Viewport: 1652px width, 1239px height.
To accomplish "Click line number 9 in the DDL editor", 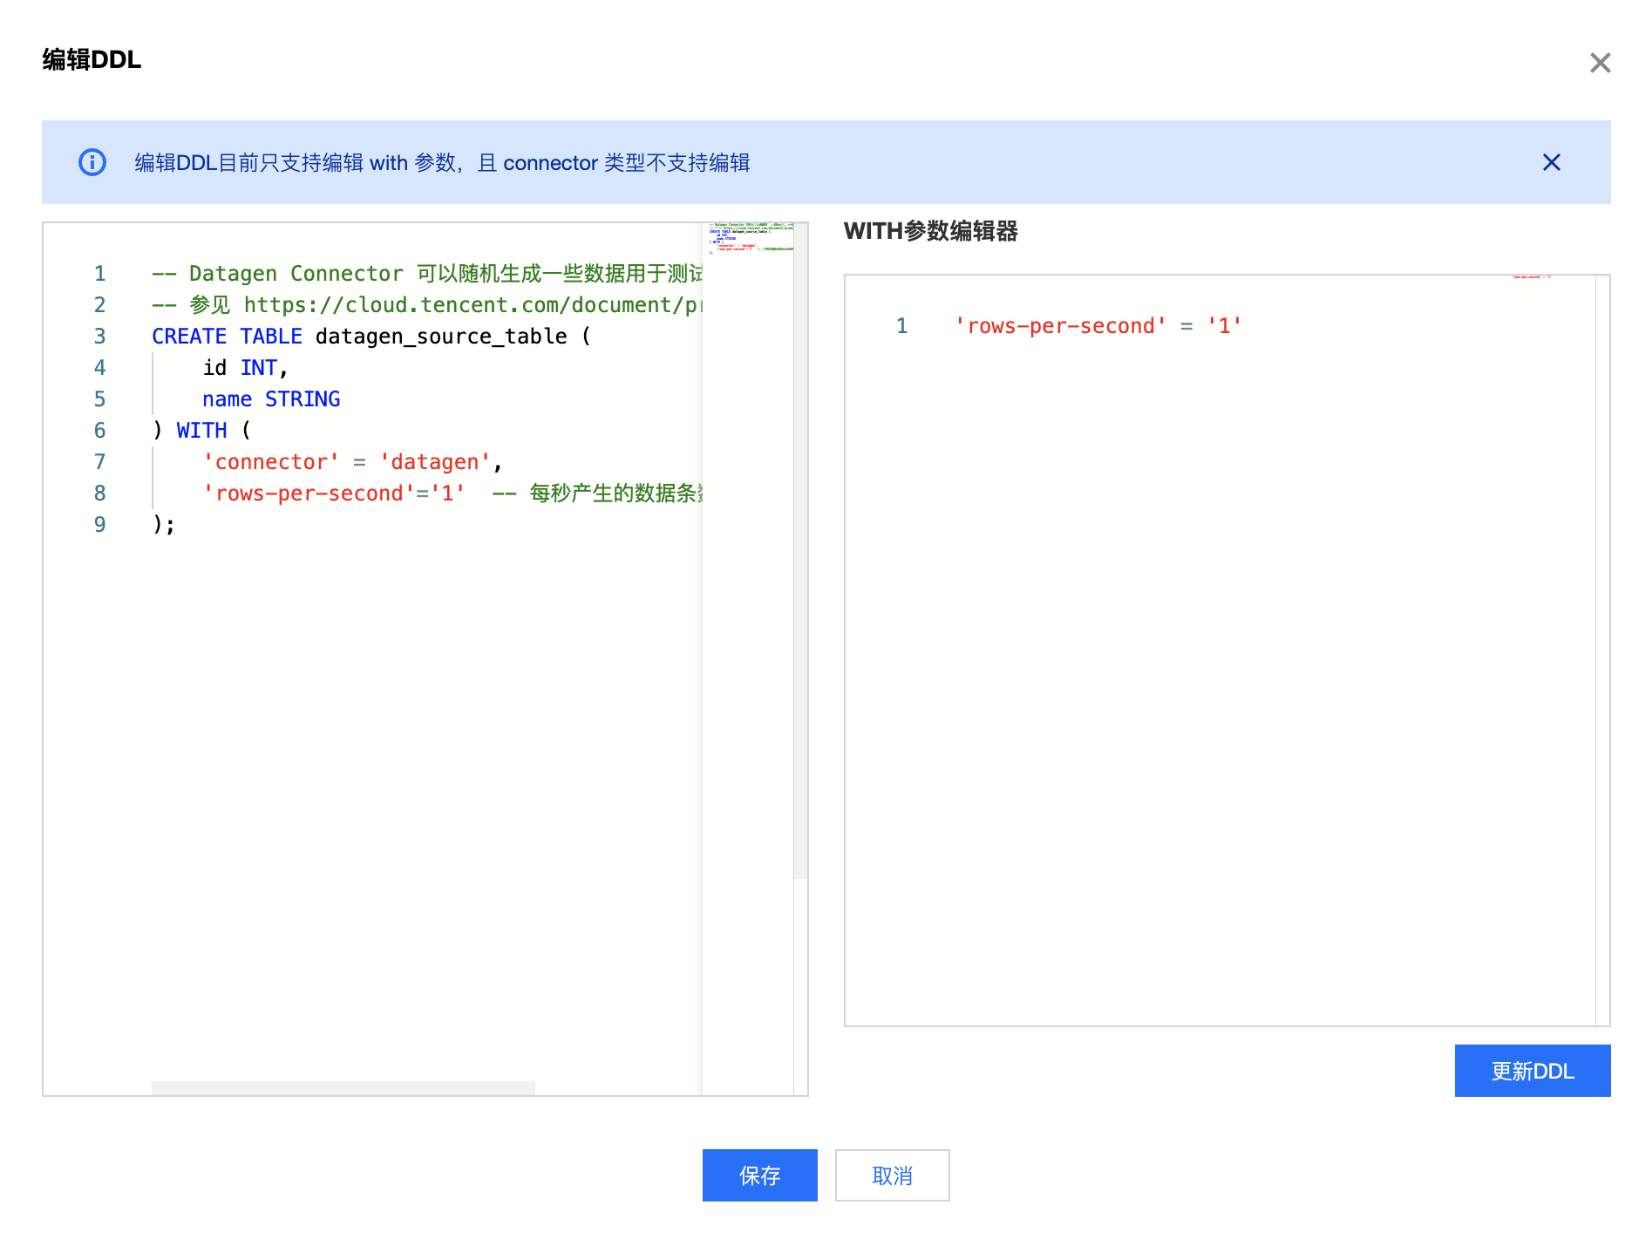I will click(x=100, y=525).
